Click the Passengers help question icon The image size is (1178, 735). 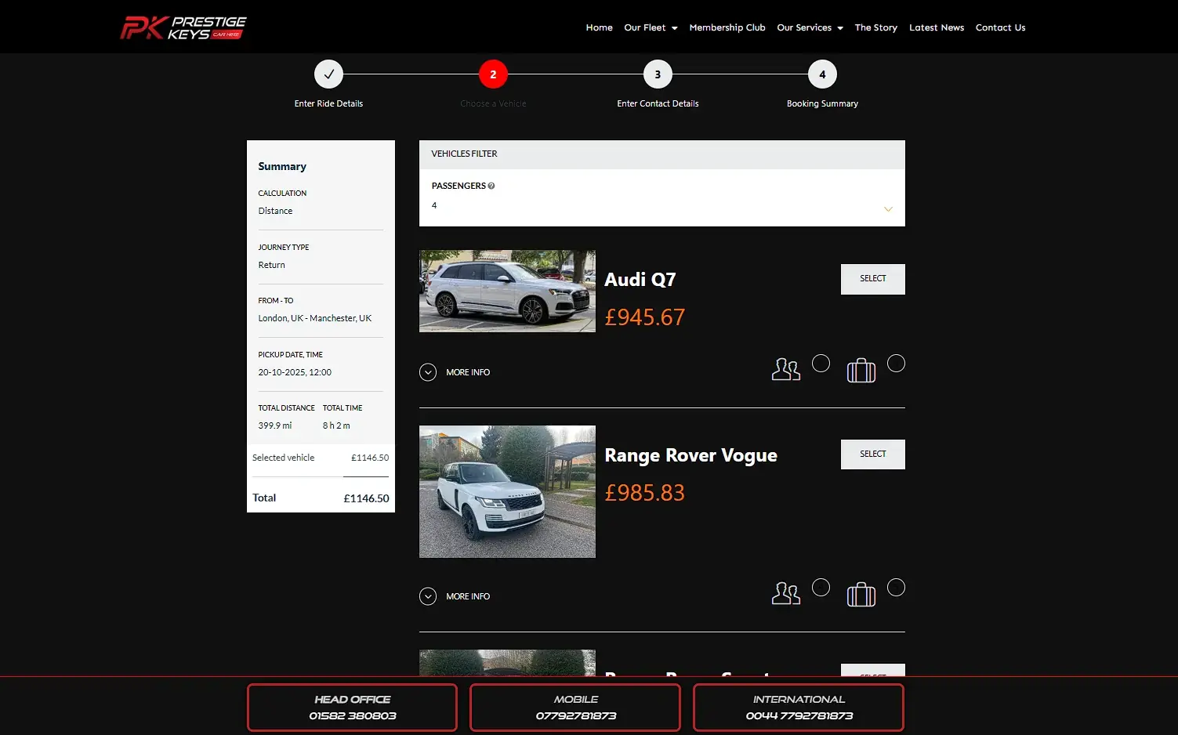(x=491, y=186)
